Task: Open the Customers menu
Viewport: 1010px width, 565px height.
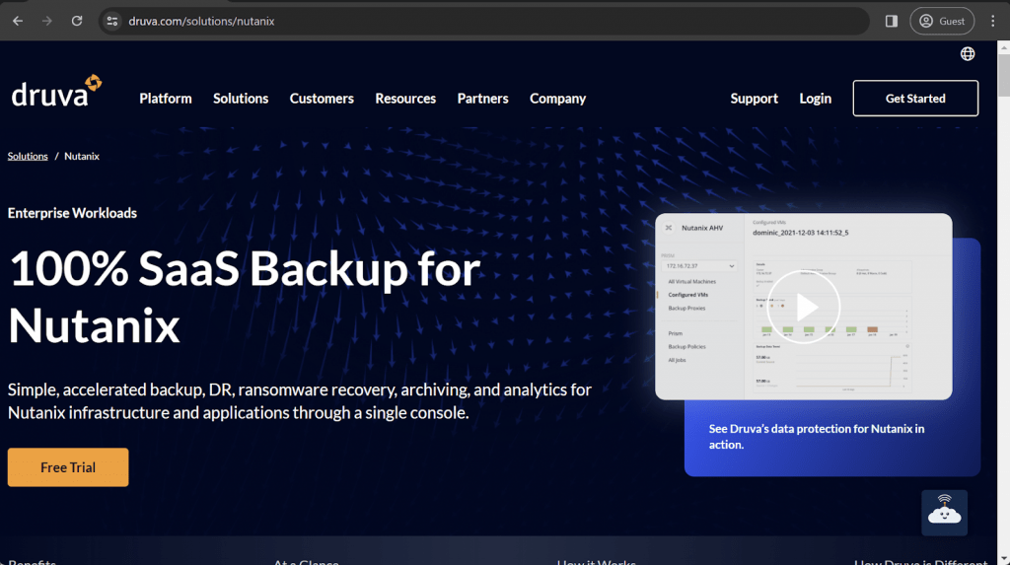Action: [x=322, y=99]
